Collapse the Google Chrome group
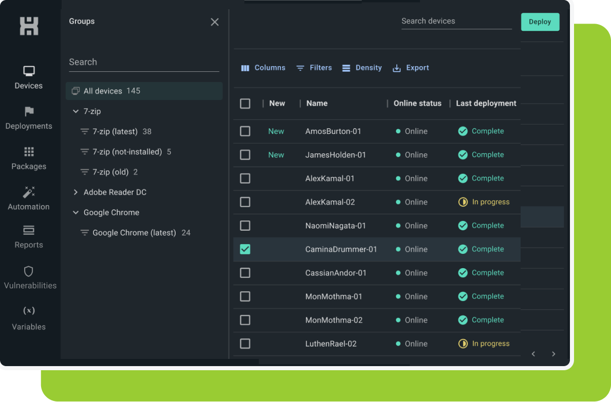 75,212
